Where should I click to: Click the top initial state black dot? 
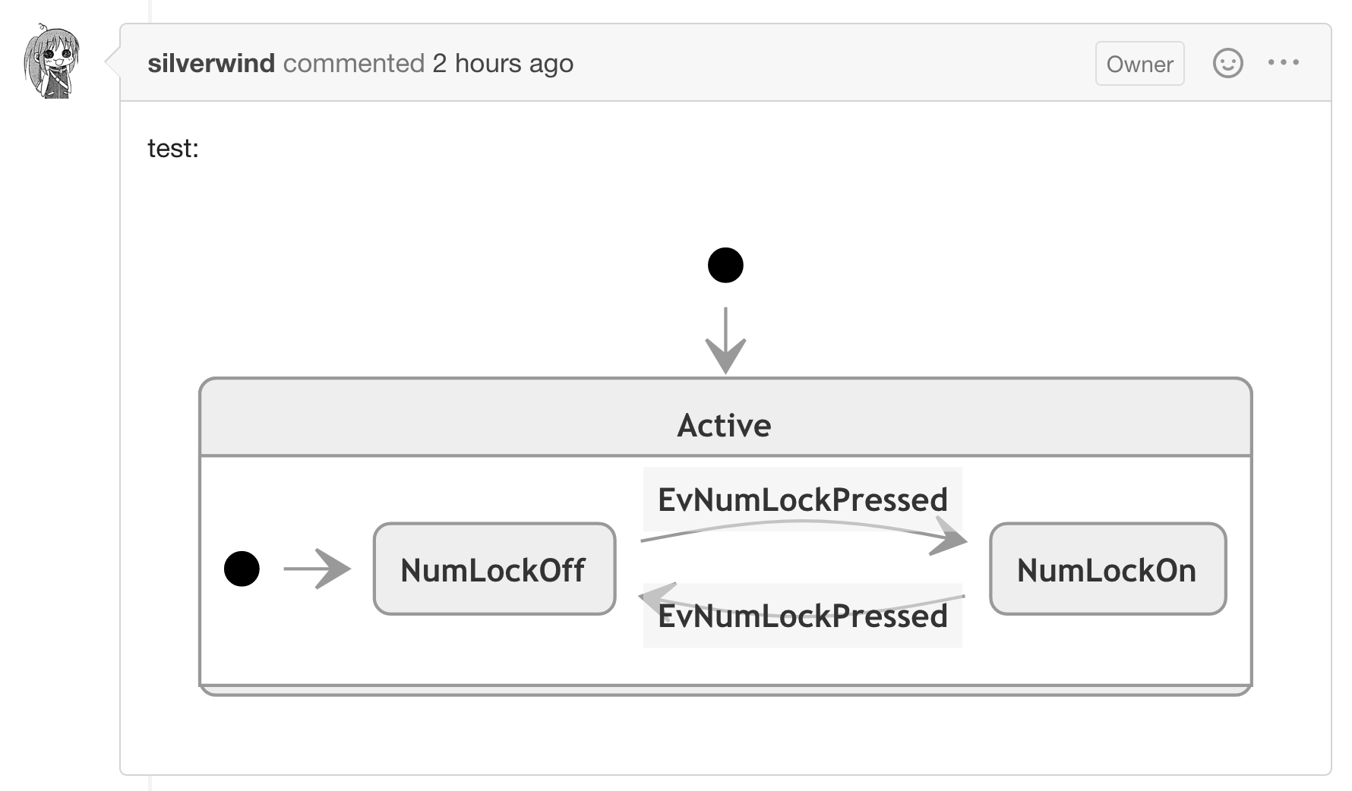click(x=725, y=266)
